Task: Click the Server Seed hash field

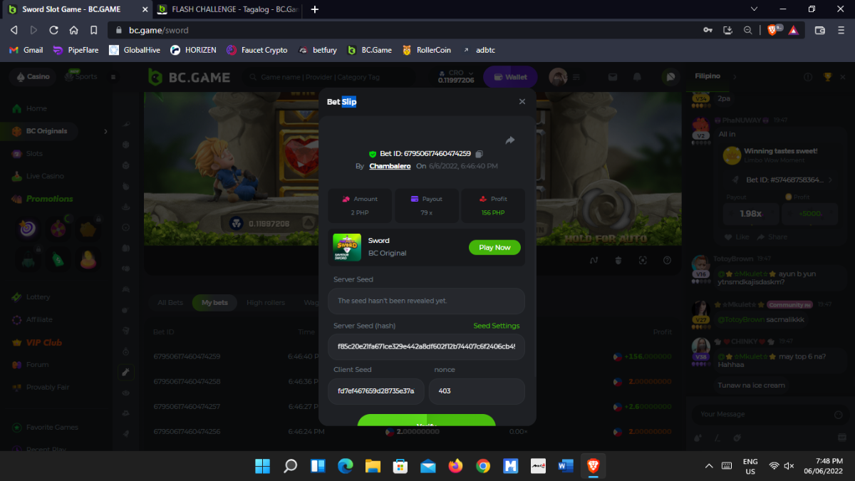Action: [x=426, y=347]
